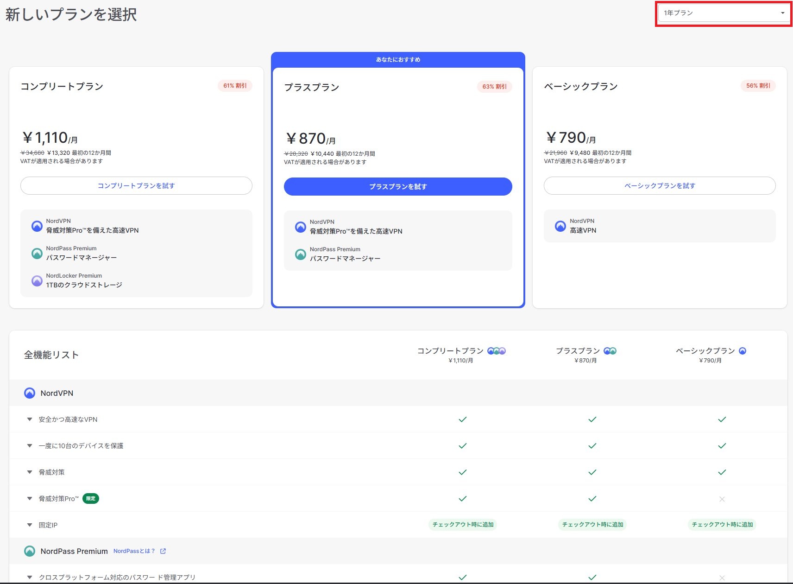Click the Basic plan's チェックアウト時に追加 tag
Viewport: 793px width, 584px height.
pyautogui.click(x=722, y=525)
